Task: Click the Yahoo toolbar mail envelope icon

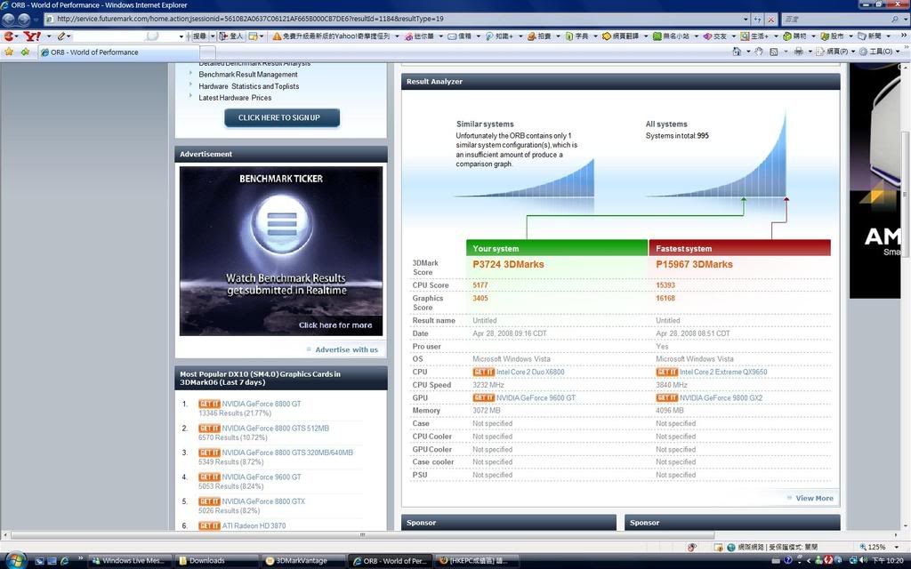Action: click(452, 36)
